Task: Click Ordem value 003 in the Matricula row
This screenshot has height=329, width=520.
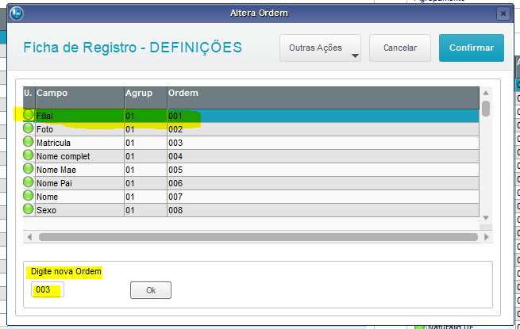Action: point(175,143)
